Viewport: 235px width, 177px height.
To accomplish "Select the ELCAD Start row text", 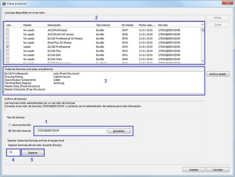I will tap(55, 59).
